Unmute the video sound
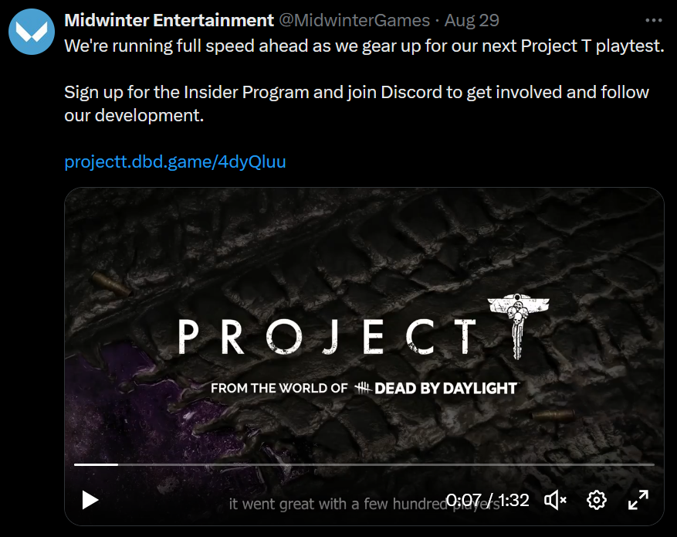This screenshot has height=537, width=677. [555, 500]
